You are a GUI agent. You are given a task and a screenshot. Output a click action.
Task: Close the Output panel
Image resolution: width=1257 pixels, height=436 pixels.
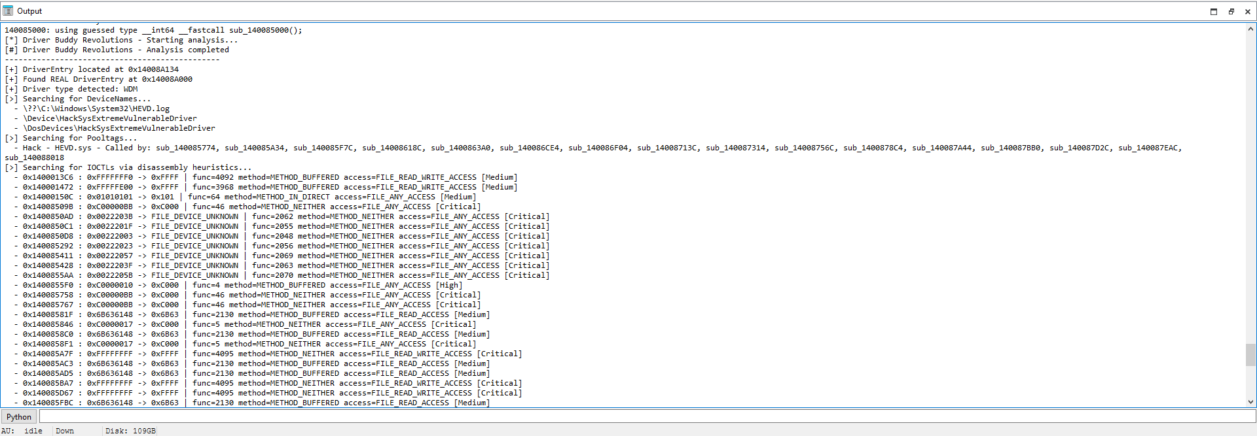pos(1248,11)
